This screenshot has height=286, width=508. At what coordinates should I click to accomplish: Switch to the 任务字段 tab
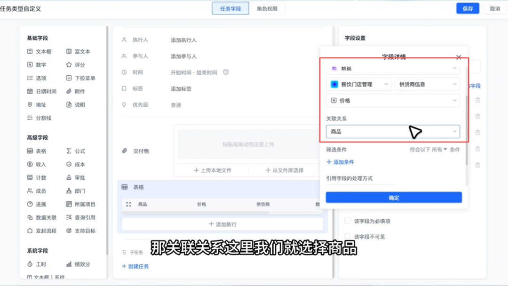click(x=230, y=9)
